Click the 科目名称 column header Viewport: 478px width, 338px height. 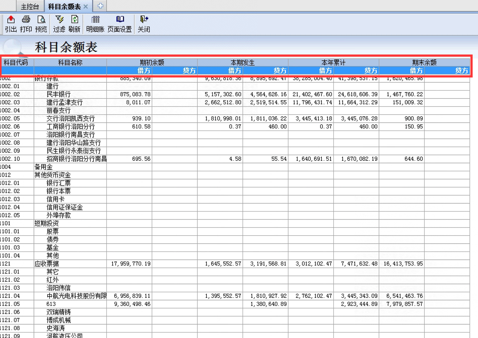[x=70, y=62]
